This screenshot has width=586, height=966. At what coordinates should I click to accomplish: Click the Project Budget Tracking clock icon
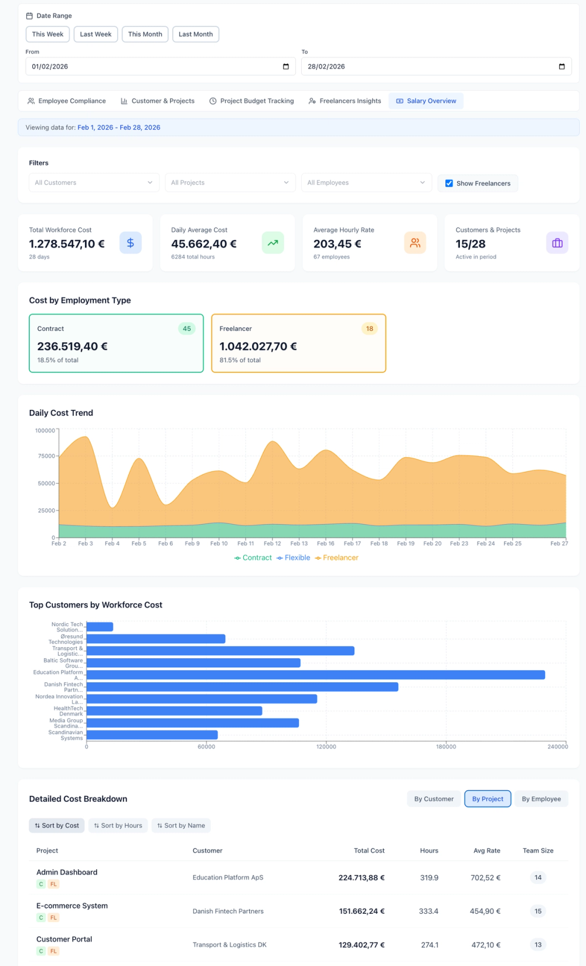coord(213,101)
